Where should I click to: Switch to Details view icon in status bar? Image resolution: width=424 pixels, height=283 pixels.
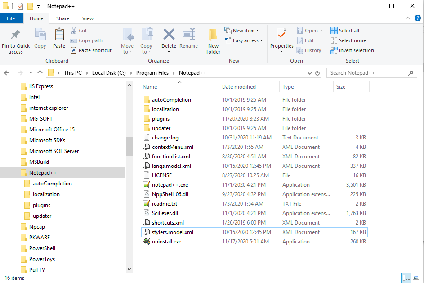406,278
